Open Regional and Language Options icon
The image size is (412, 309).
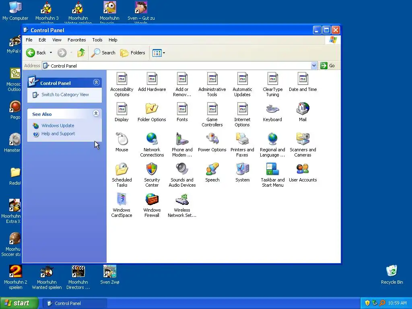click(272, 139)
